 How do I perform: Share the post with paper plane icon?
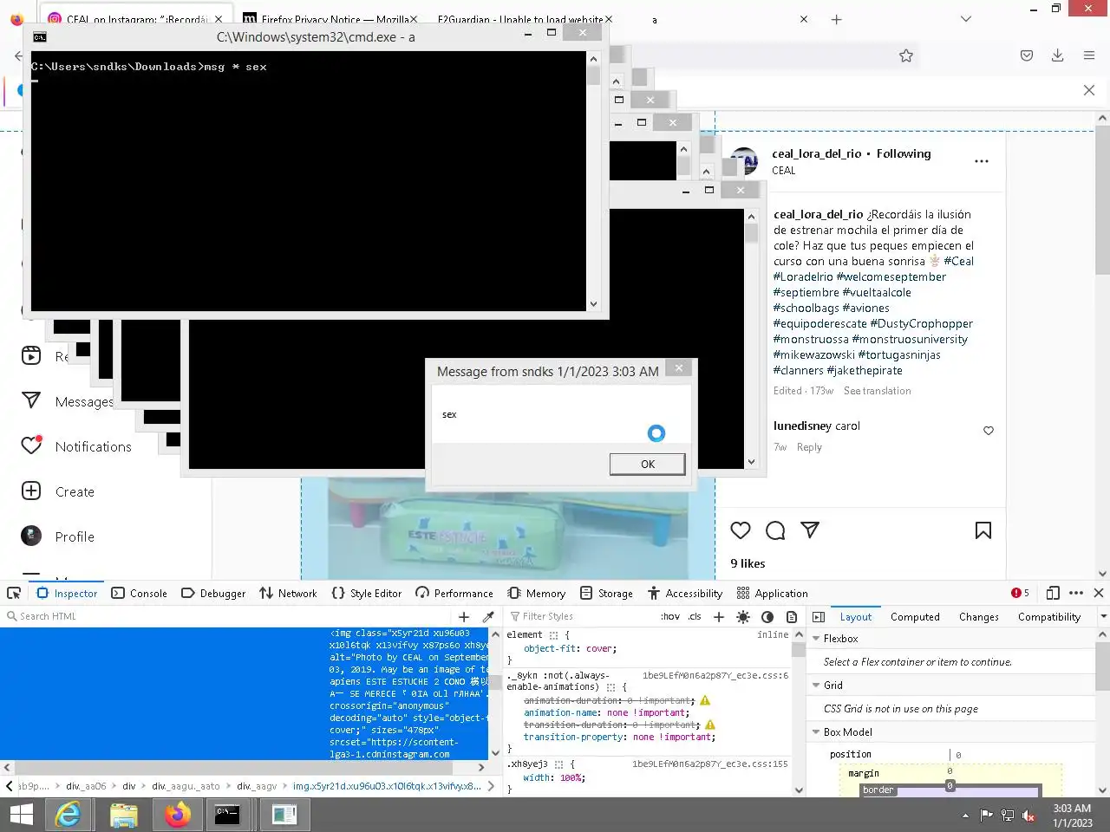[x=810, y=530]
